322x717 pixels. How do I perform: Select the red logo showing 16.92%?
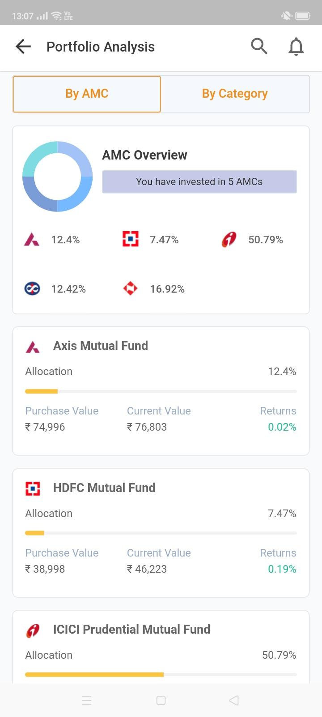tap(131, 289)
